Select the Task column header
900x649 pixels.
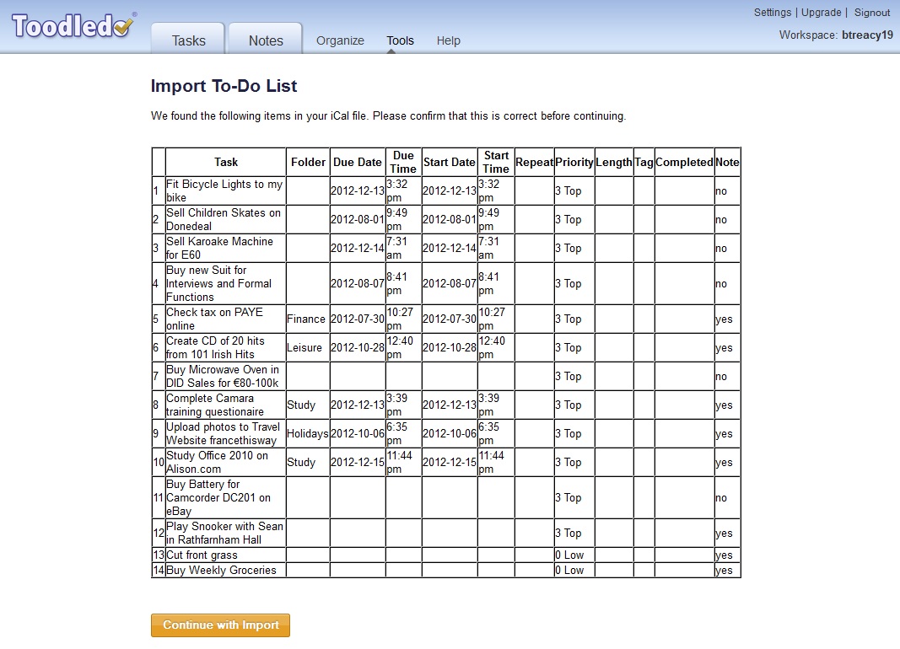click(x=225, y=162)
